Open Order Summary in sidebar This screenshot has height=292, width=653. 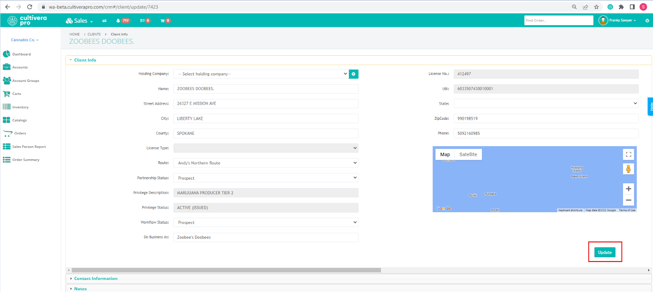click(x=21, y=160)
